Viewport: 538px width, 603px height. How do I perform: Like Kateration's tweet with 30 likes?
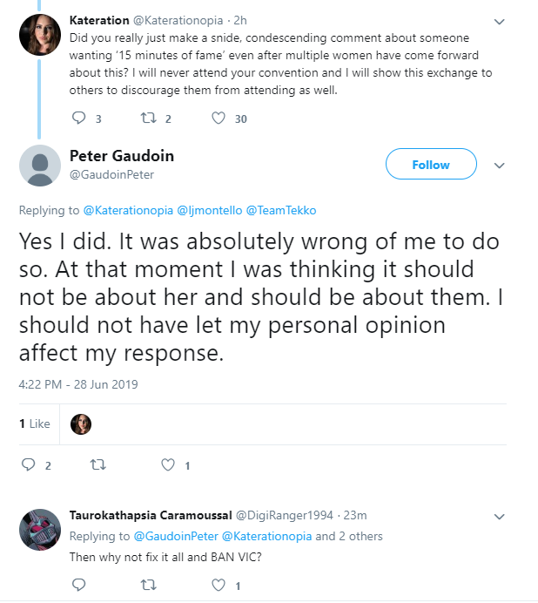pyautogui.click(x=219, y=118)
